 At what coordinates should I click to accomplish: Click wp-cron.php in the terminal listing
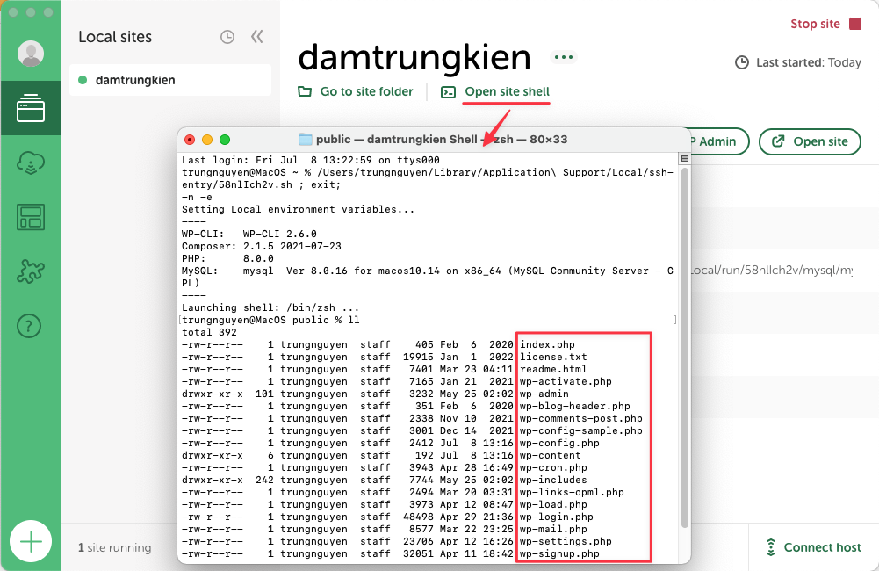[x=553, y=468]
